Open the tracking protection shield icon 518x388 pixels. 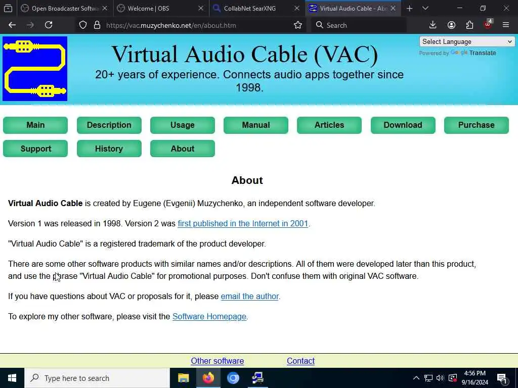coord(83,25)
